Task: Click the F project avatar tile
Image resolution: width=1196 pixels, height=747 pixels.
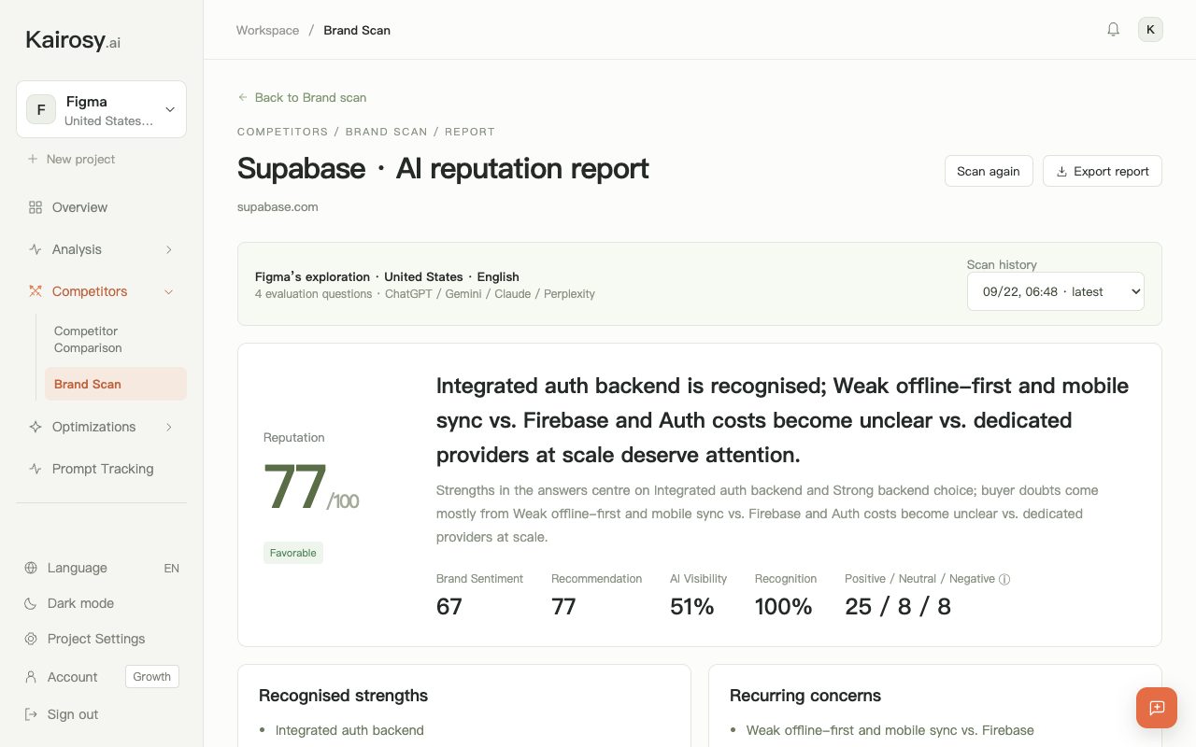Action: pos(41,109)
